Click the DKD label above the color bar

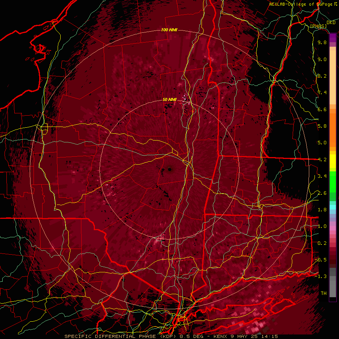331,23
